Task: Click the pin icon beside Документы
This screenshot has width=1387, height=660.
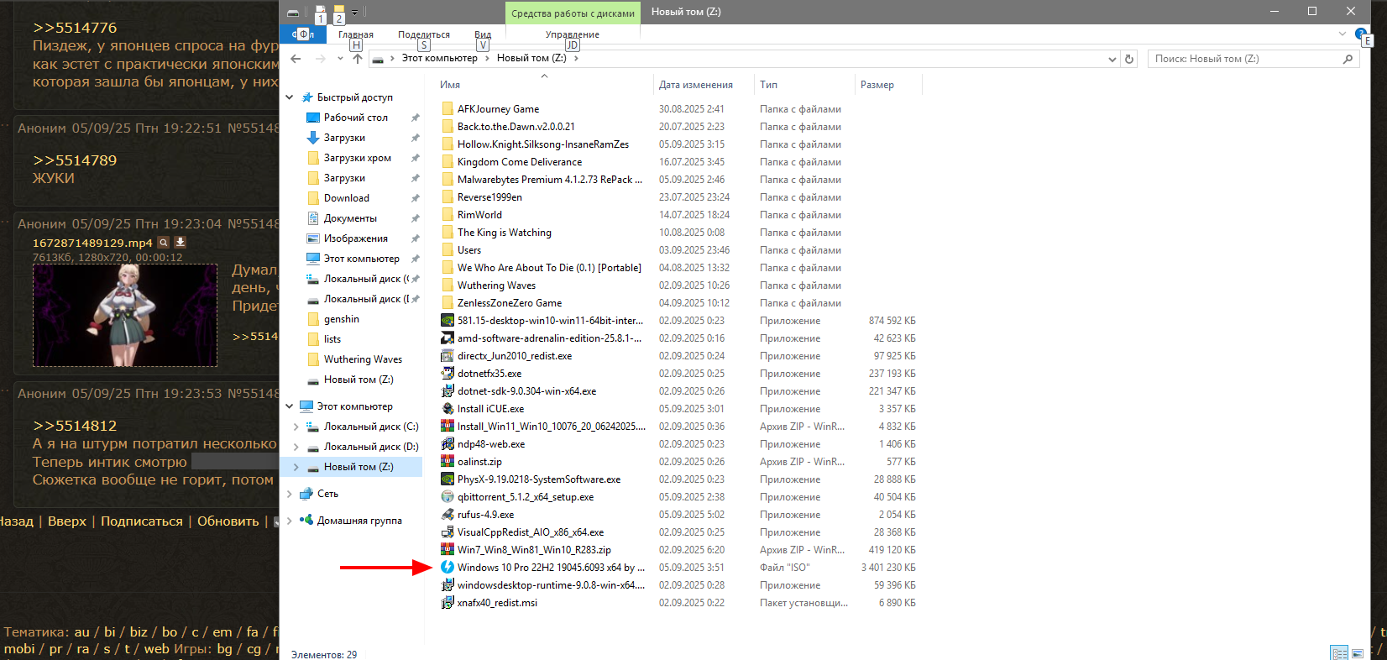Action: click(415, 218)
